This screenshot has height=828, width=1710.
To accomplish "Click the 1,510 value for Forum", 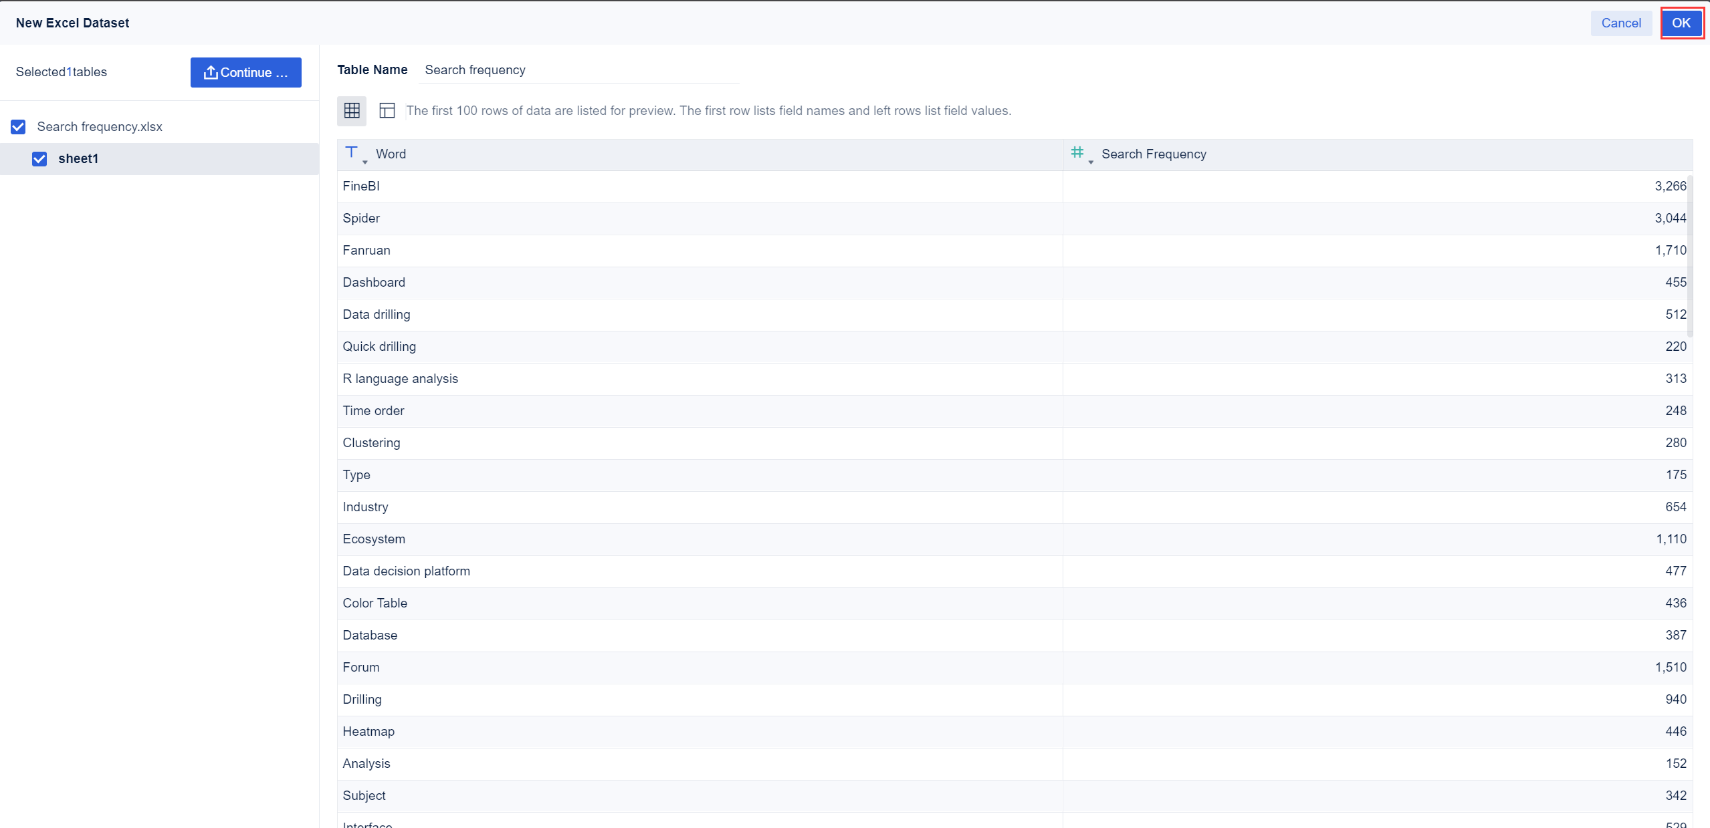I will point(1670,668).
